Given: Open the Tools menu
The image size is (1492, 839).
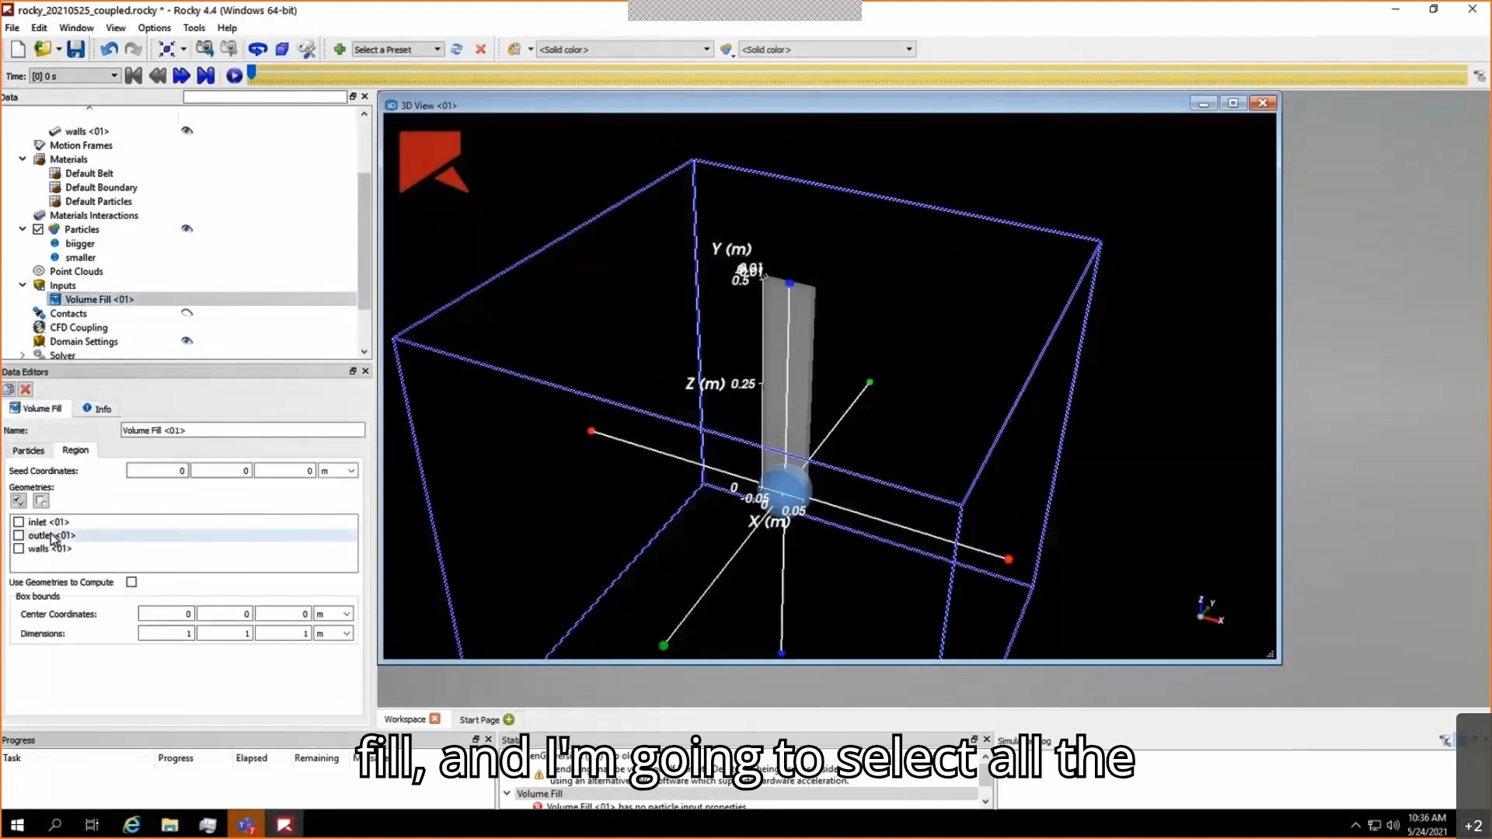Looking at the screenshot, I should (194, 27).
